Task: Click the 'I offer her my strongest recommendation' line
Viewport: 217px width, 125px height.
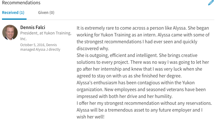Action: 144,103
